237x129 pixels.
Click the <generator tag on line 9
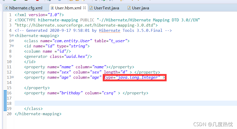coord(36,57)
